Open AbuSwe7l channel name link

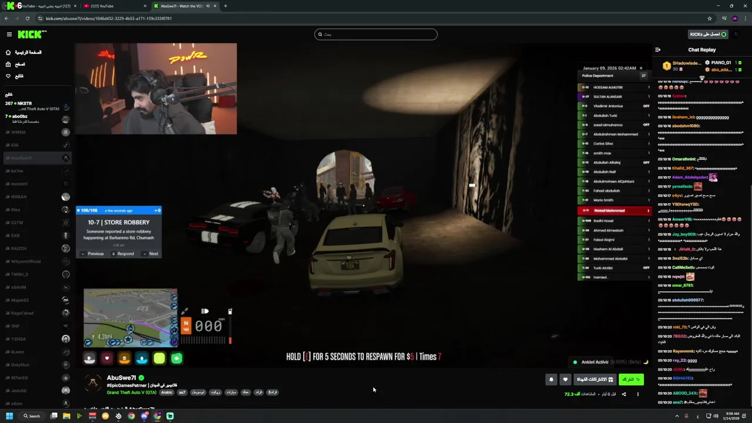[121, 378]
